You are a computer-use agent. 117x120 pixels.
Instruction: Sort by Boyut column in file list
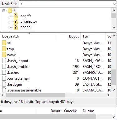pos(69,36)
